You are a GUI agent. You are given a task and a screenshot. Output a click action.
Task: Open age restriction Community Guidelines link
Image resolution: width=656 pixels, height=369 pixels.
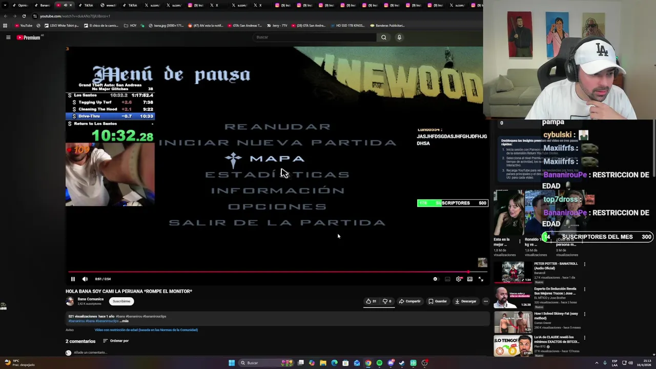[x=146, y=330]
